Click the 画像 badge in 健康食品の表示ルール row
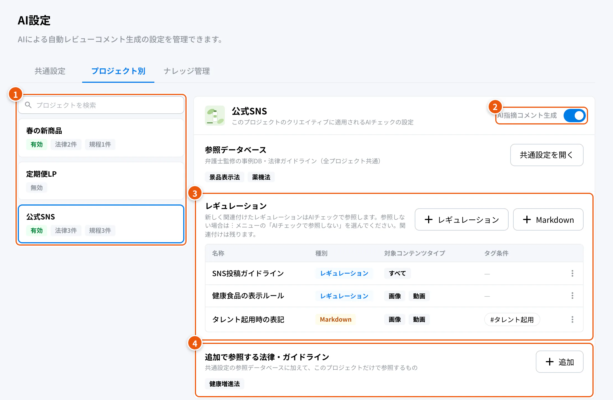 395,296
